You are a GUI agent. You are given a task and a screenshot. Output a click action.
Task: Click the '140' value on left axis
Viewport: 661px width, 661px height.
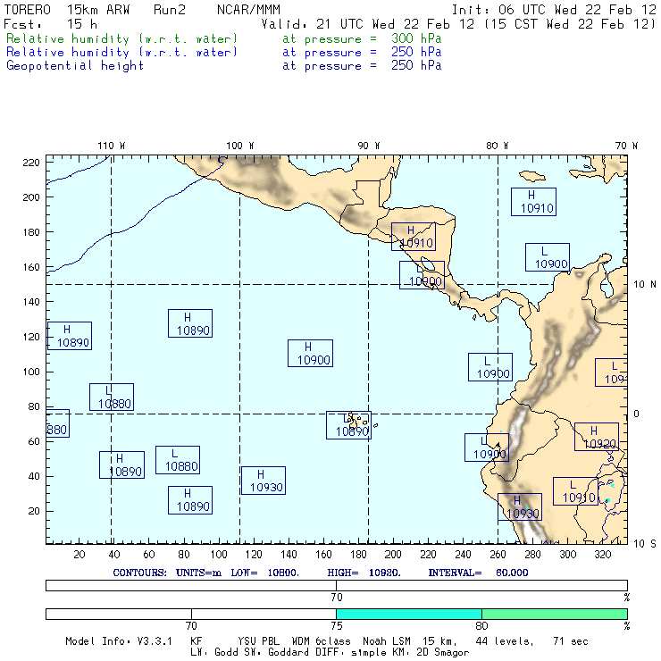click(31, 302)
